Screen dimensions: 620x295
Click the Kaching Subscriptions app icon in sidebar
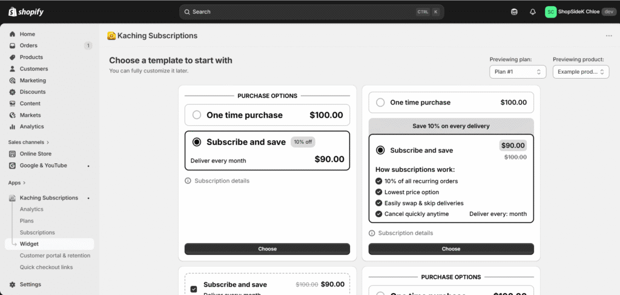[x=12, y=198]
